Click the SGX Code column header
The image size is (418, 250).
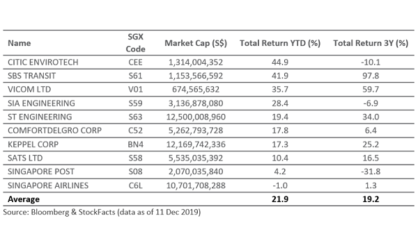click(x=135, y=43)
